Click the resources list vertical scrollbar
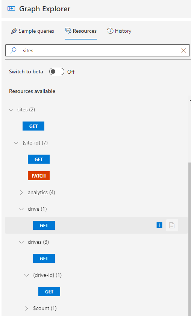This screenshot has width=191, height=316. pyautogui.click(x=189, y=238)
